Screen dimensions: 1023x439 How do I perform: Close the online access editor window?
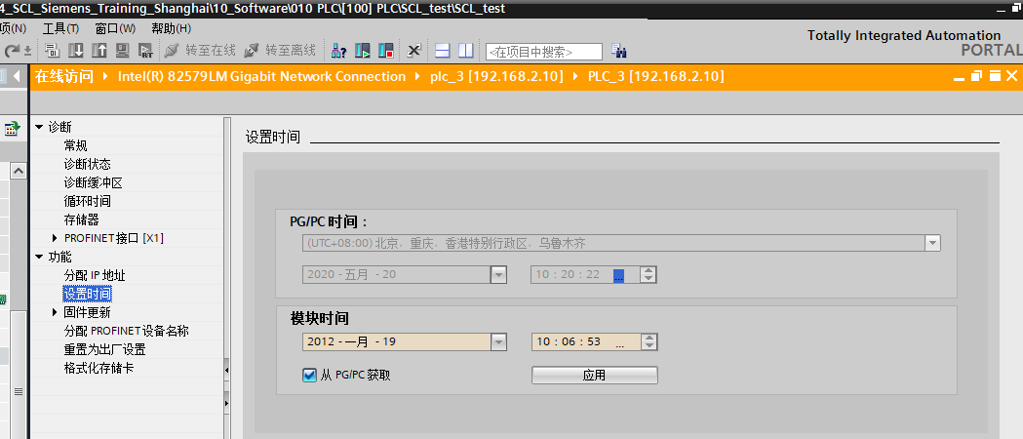[1012, 76]
